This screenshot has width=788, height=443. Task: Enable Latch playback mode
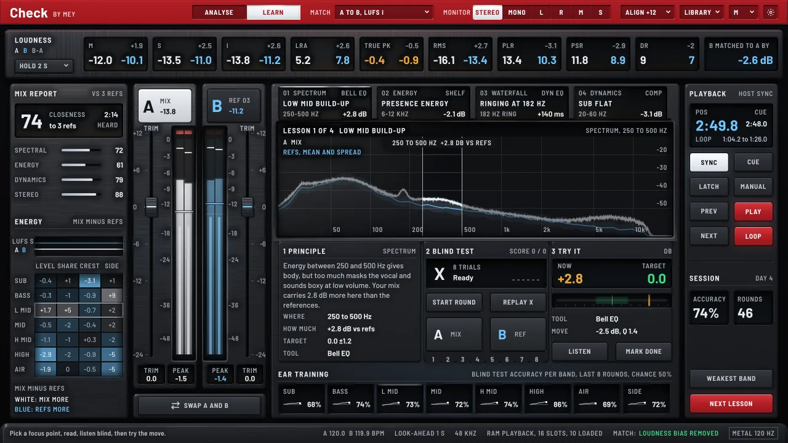(x=709, y=187)
